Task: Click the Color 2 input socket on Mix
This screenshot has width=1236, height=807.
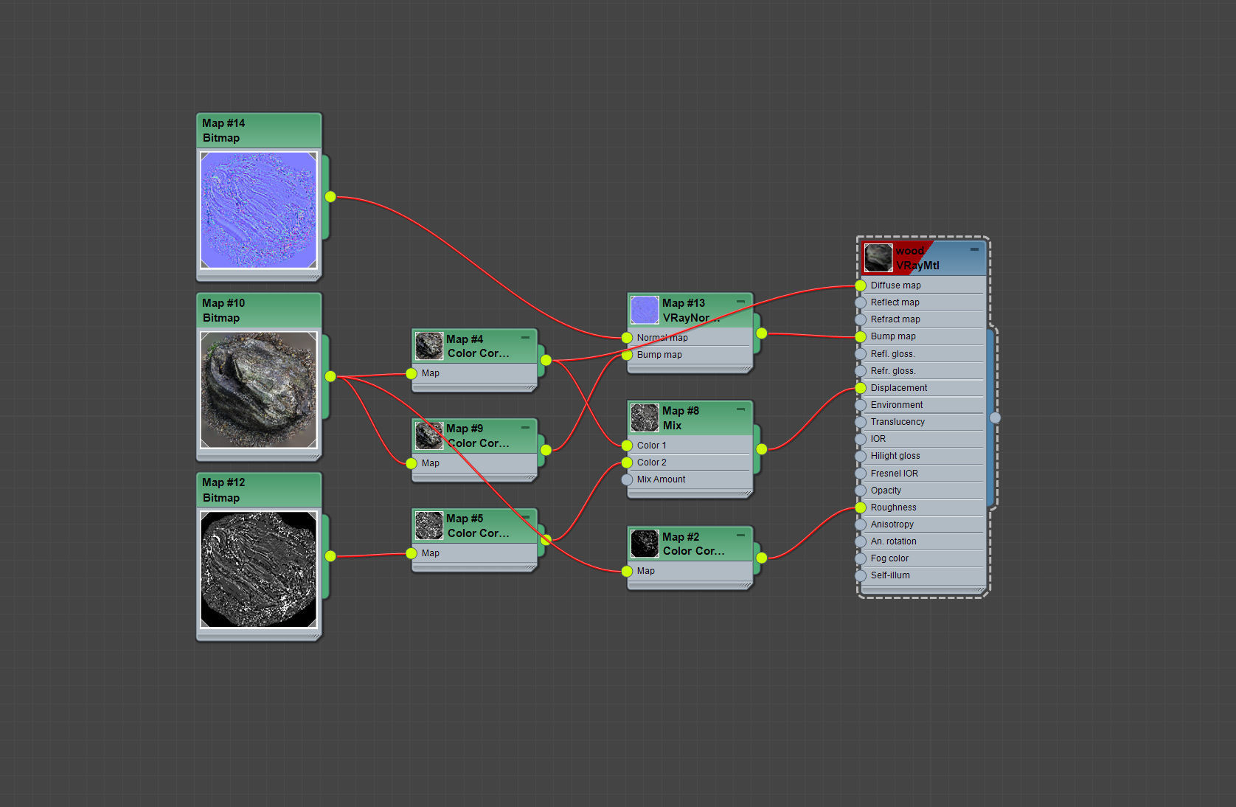Action: tap(627, 463)
